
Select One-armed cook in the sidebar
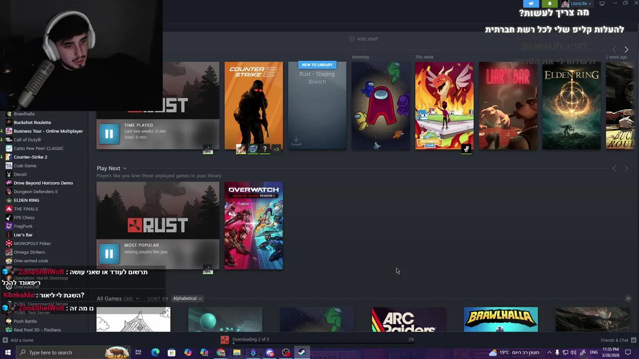point(31,261)
